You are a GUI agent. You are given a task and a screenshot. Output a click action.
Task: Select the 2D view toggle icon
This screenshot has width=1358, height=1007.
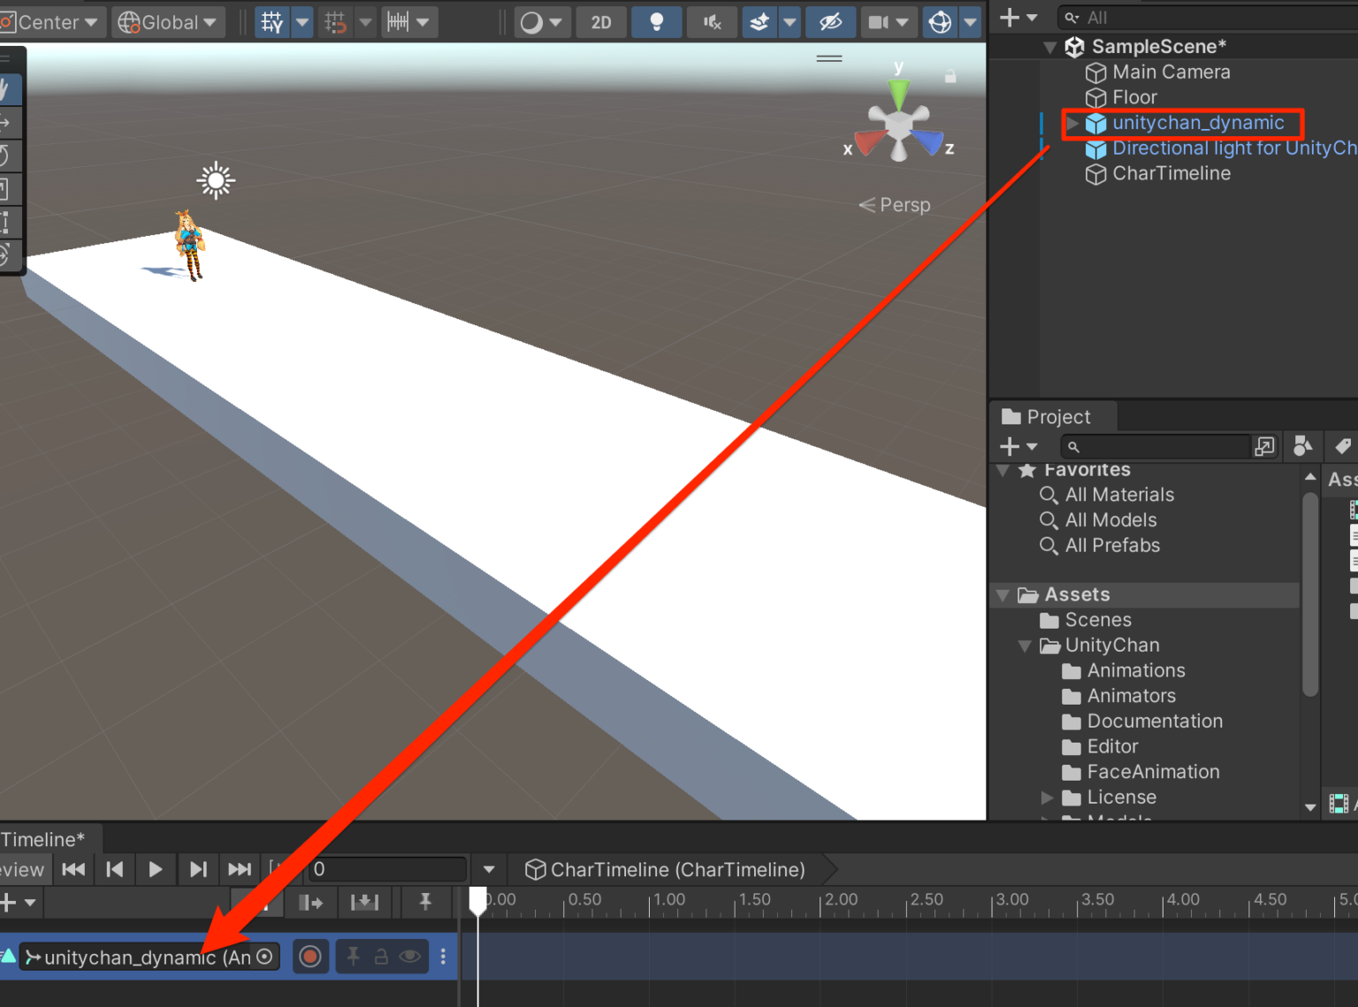pyautogui.click(x=601, y=22)
